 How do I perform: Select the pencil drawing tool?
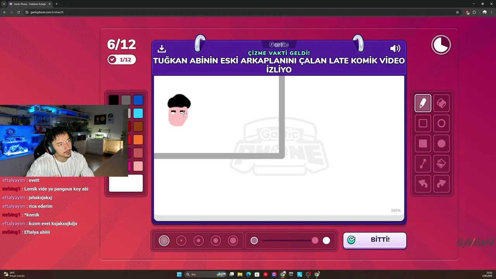pyautogui.click(x=423, y=103)
